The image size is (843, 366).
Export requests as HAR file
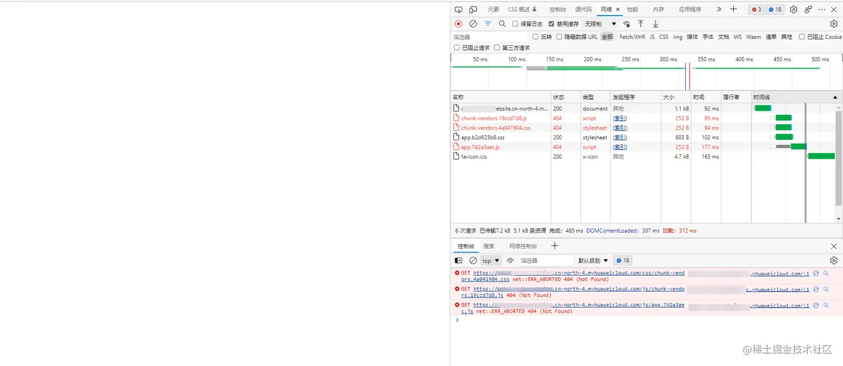[x=655, y=23]
